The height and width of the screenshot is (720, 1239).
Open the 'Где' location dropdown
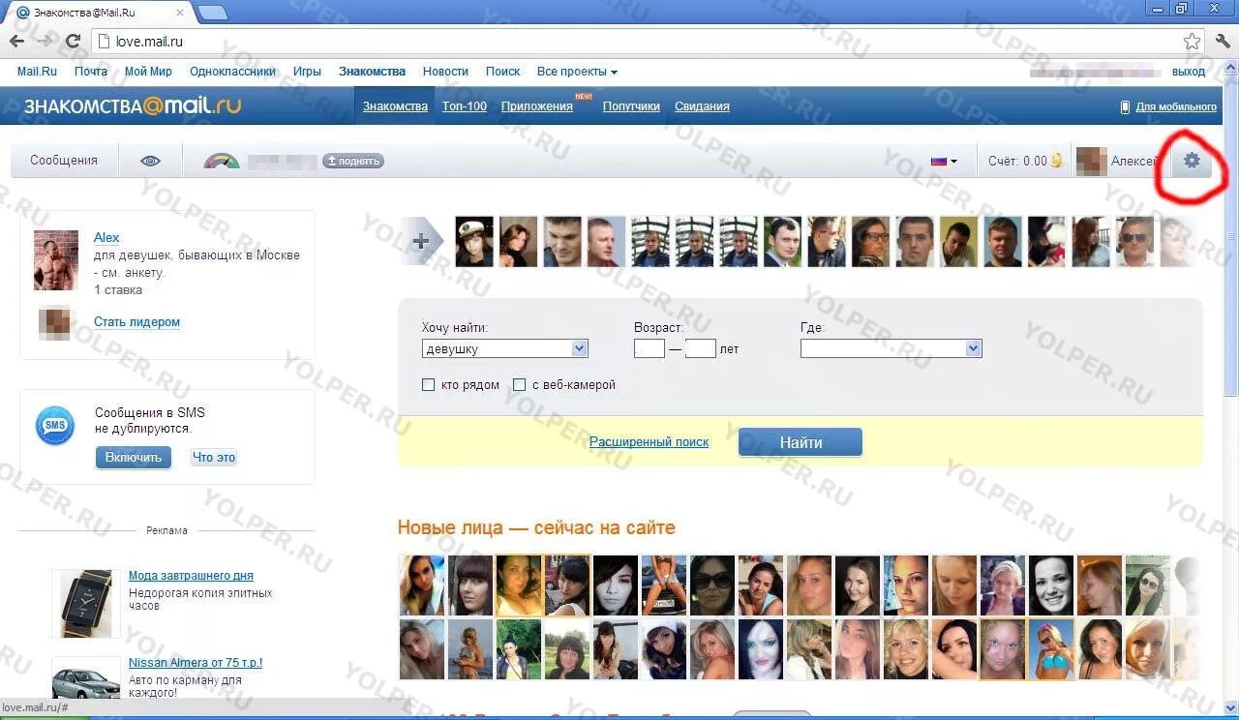point(891,348)
